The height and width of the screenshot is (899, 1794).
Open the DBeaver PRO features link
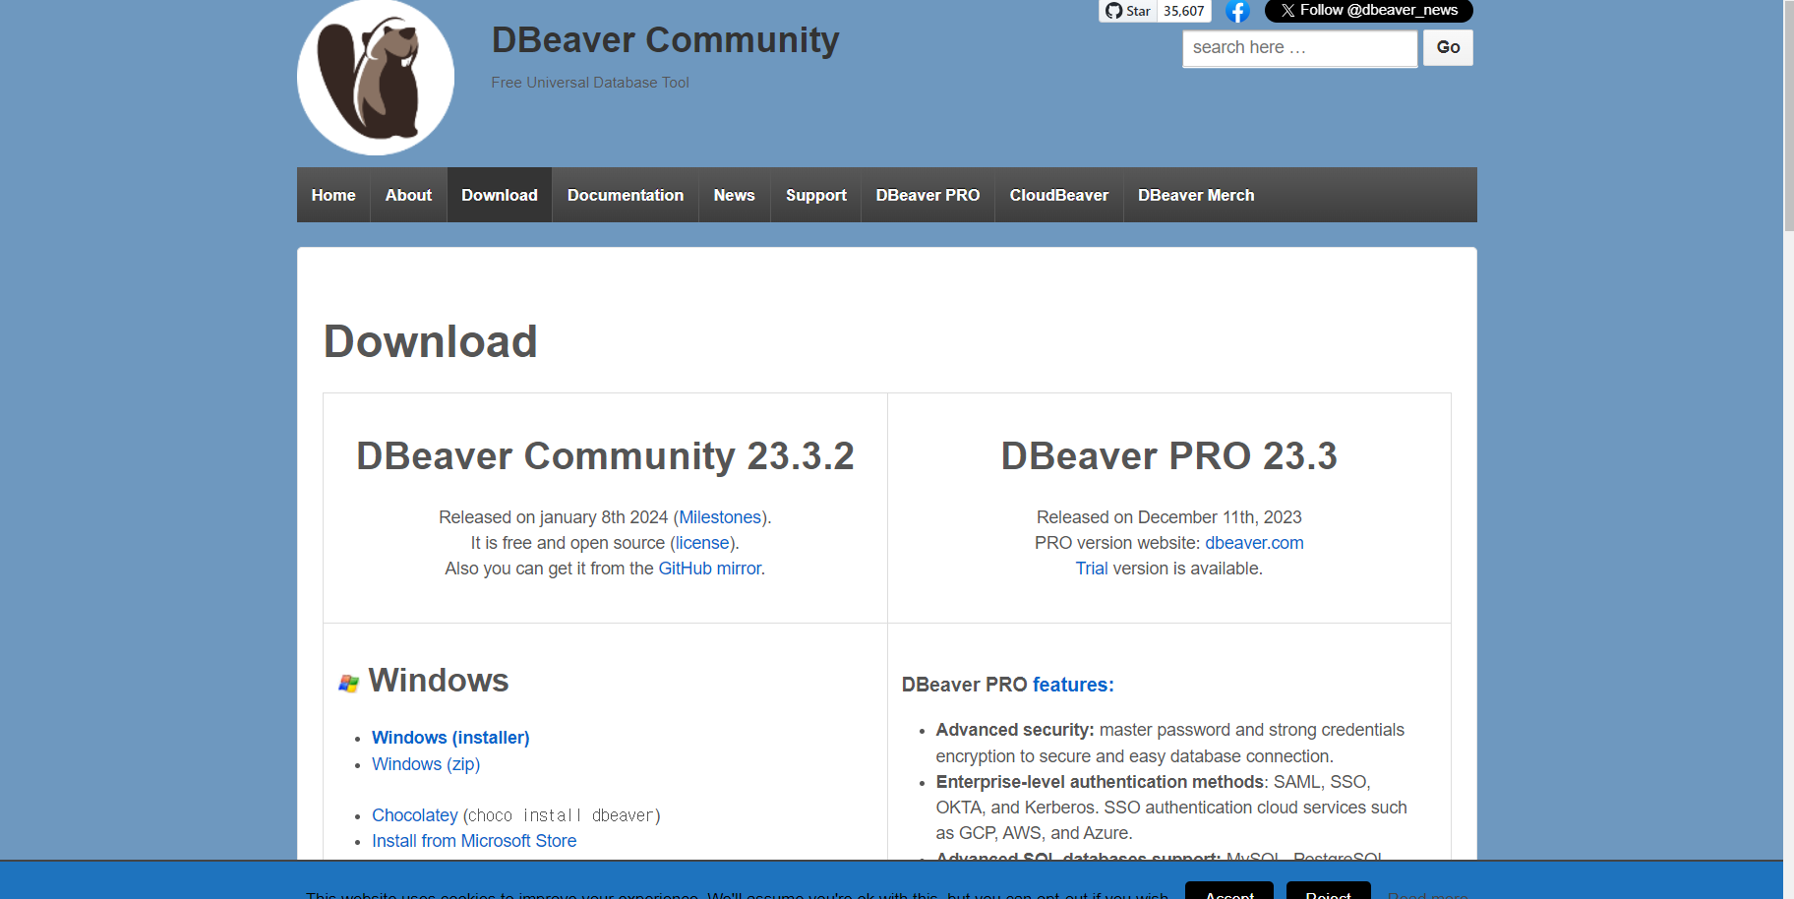coord(1073,685)
